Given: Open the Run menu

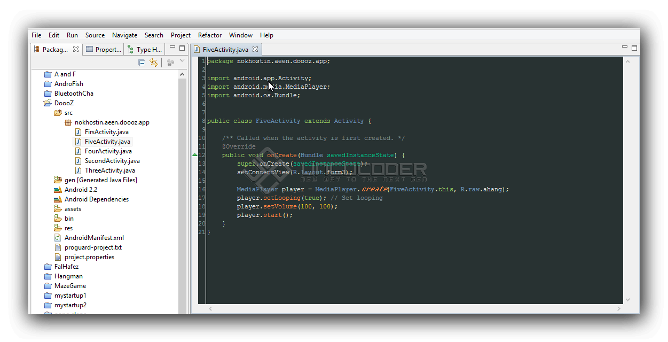Looking at the screenshot, I should [x=72, y=35].
